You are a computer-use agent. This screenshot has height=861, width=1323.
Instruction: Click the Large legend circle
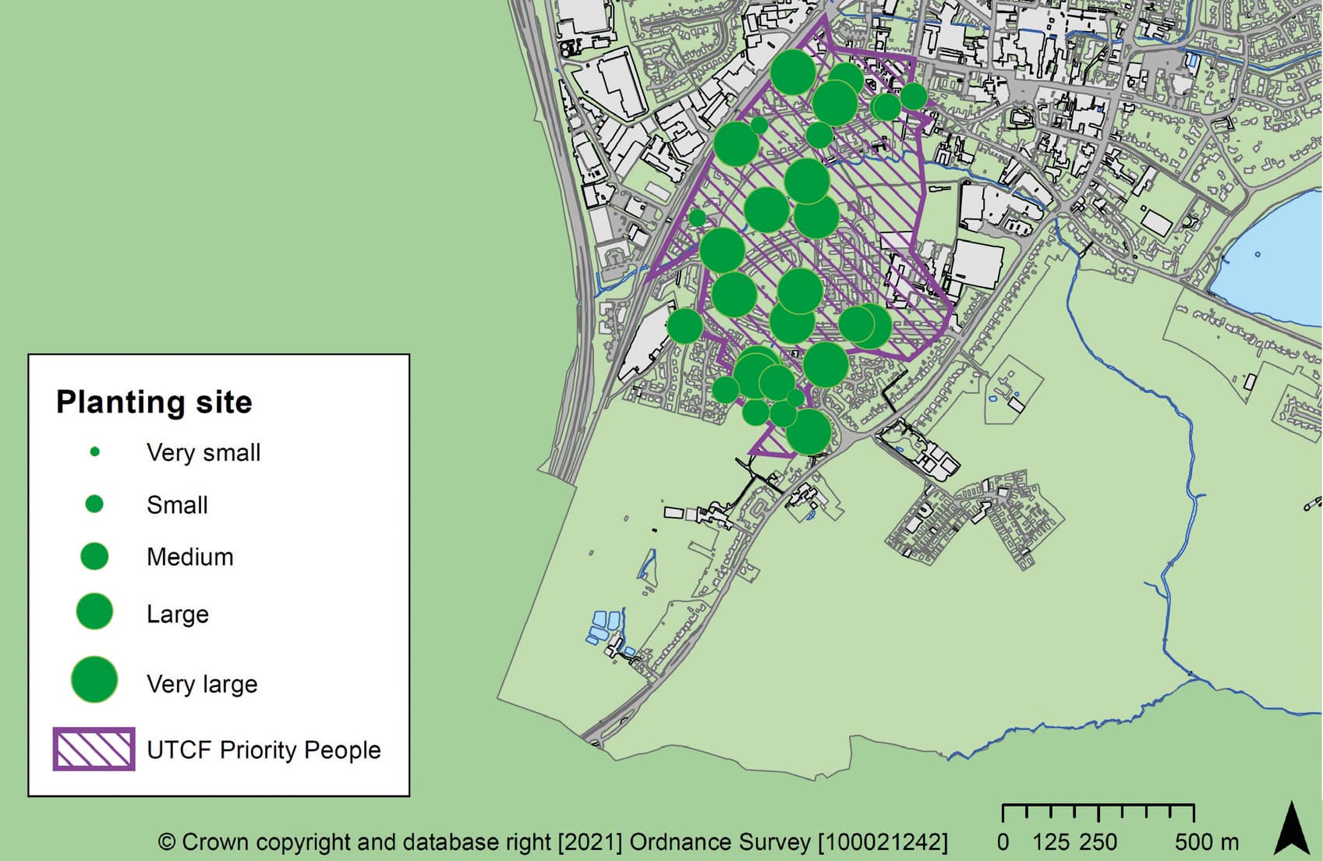click(94, 611)
